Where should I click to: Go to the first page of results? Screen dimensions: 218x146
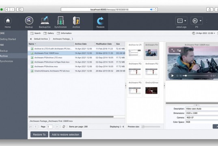pyautogui.click(x=30, y=127)
